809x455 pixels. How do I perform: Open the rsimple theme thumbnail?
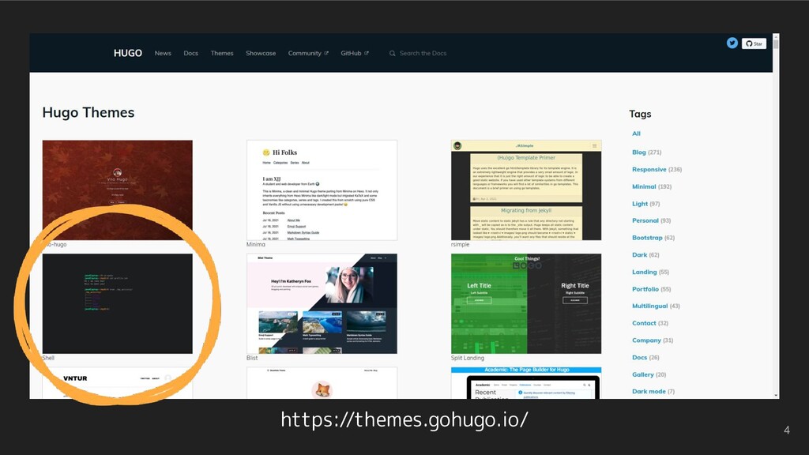tap(526, 190)
